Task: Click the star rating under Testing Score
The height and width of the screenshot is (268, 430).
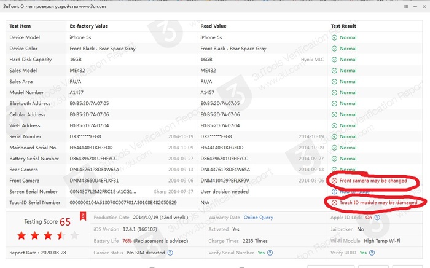Action: [x=48, y=235]
